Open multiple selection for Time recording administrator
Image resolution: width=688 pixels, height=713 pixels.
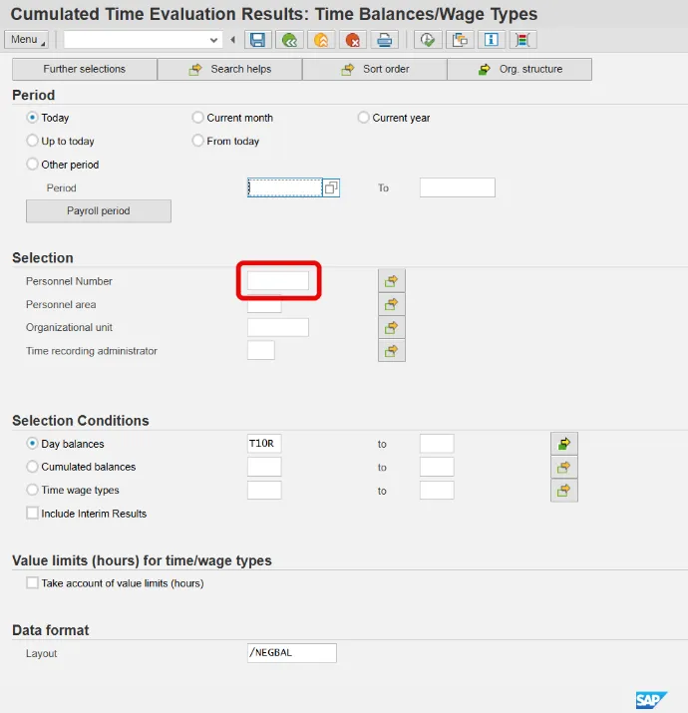tap(392, 351)
